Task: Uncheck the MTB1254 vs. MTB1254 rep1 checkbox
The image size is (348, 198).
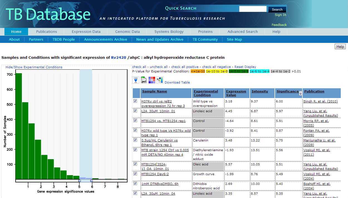Action: pos(135,121)
